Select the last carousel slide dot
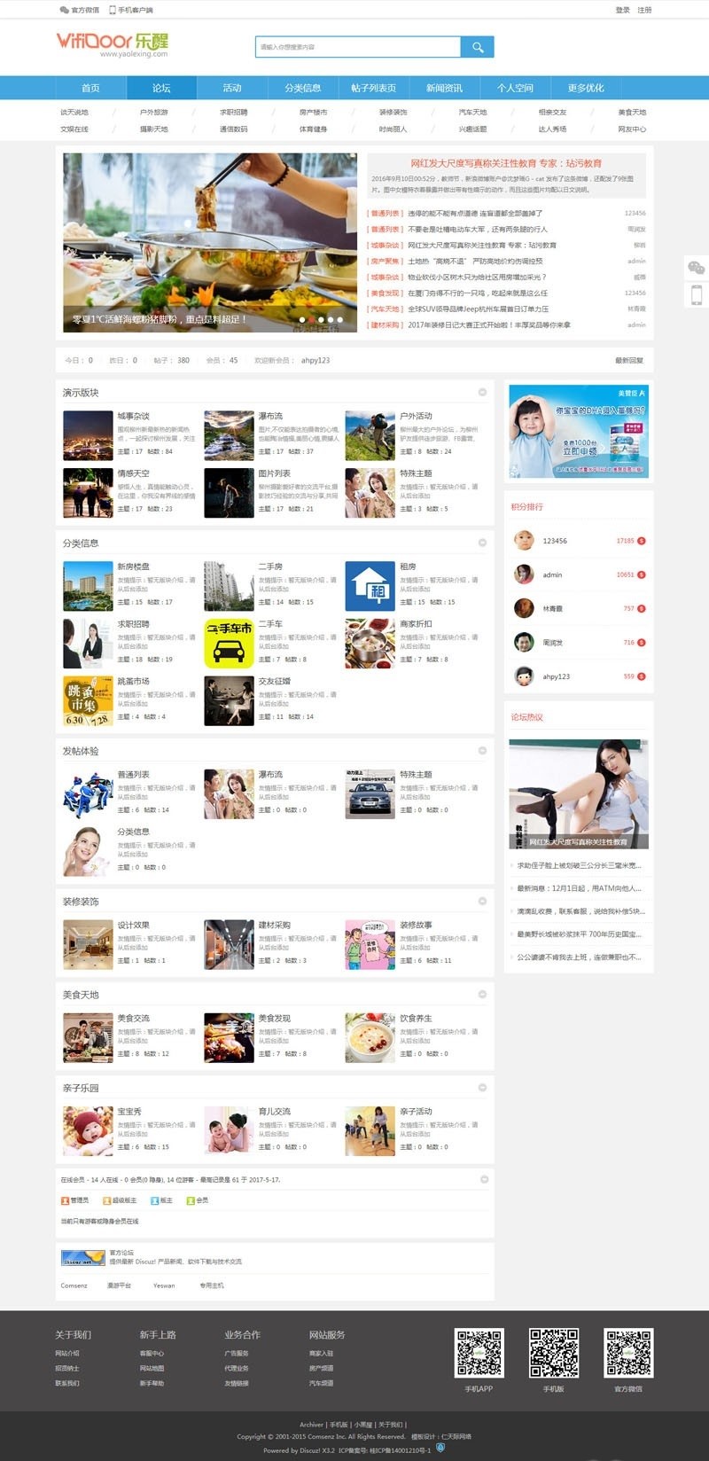 pos(340,319)
